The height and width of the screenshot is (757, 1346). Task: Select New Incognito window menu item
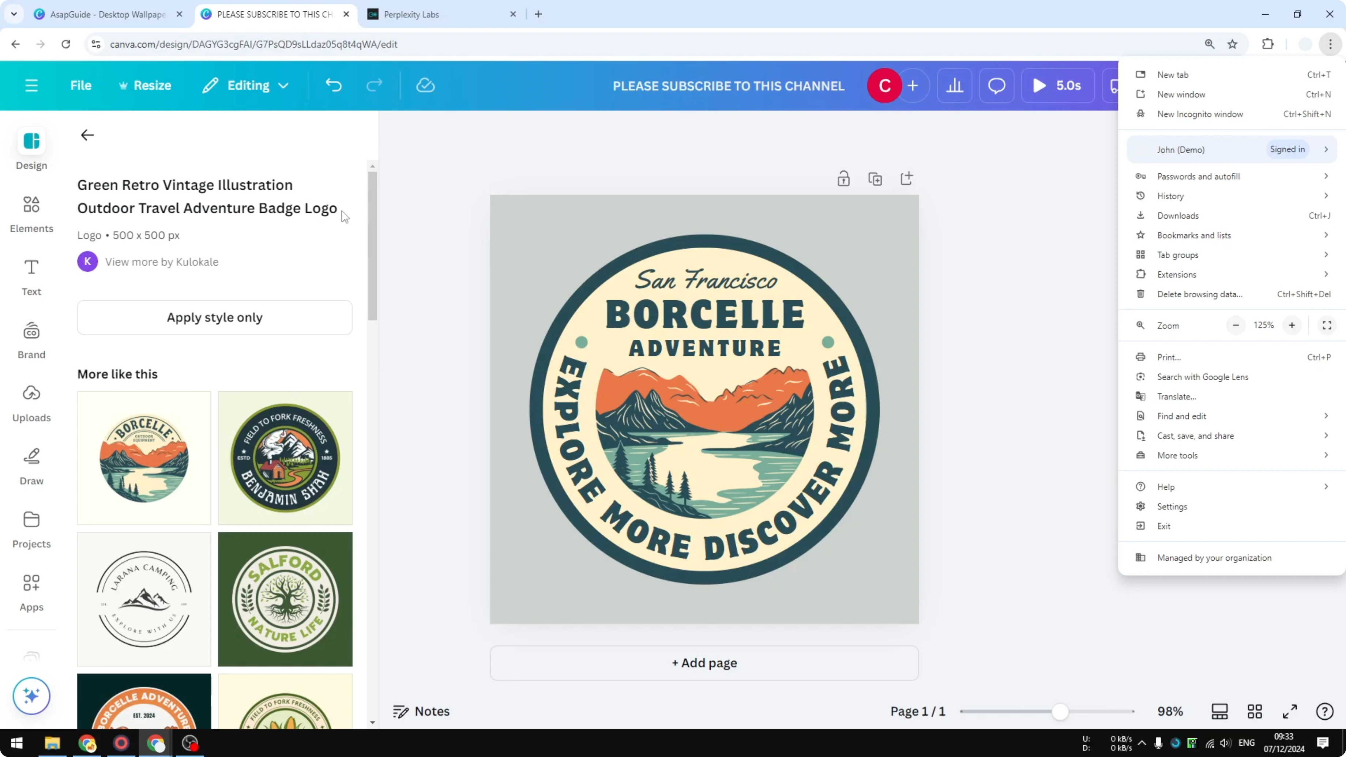[x=1200, y=114]
